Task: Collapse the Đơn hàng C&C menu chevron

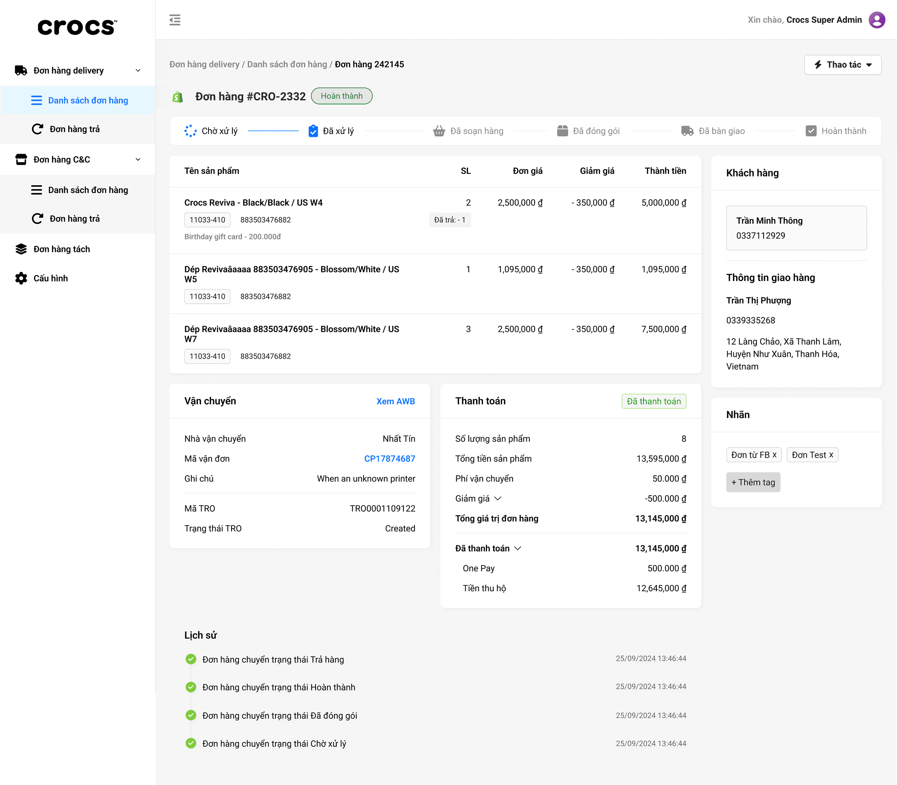Action: coord(138,159)
